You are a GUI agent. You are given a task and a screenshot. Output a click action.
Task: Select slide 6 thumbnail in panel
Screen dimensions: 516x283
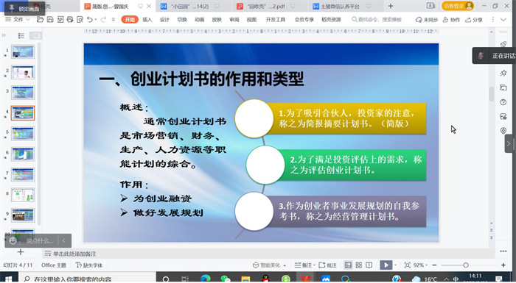[23, 154]
